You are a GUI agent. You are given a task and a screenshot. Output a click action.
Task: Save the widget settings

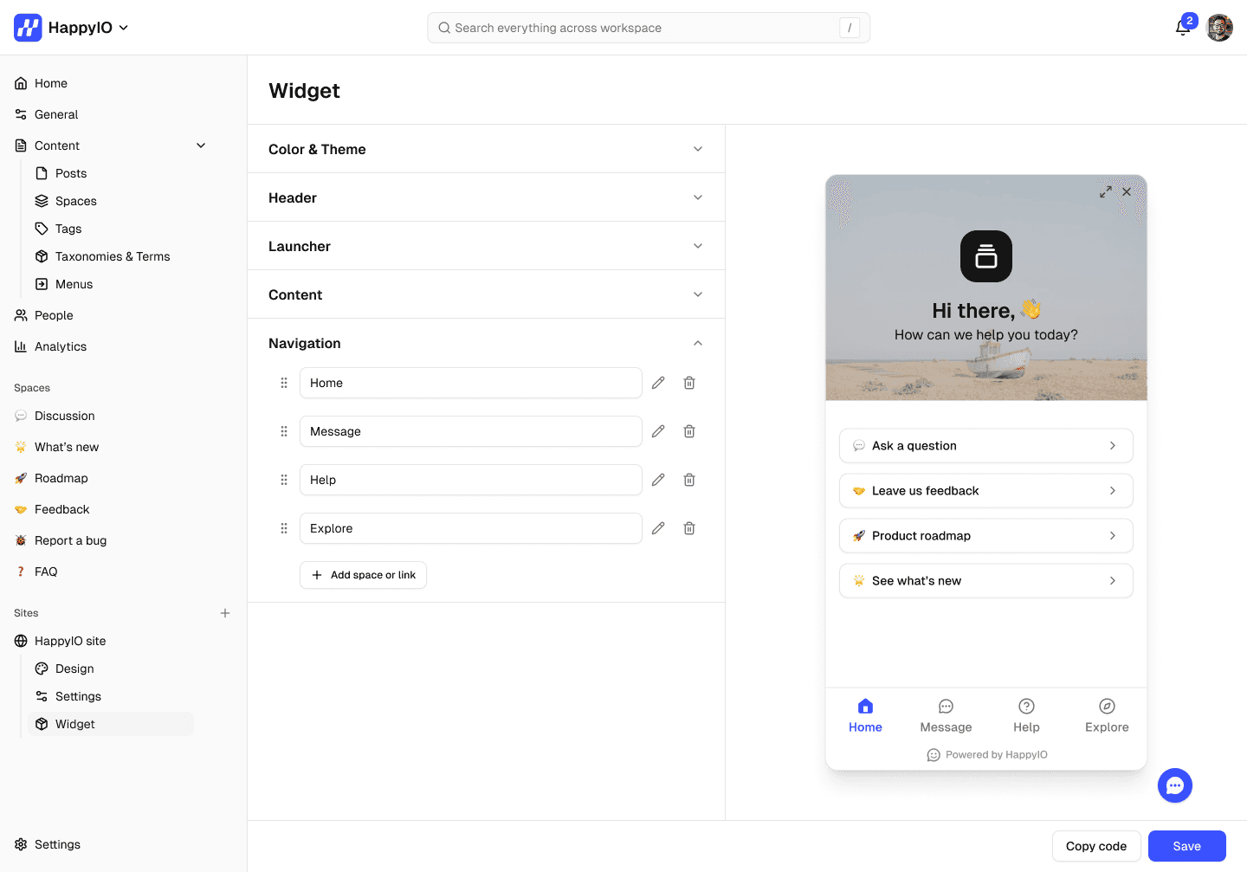click(x=1187, y=846)
